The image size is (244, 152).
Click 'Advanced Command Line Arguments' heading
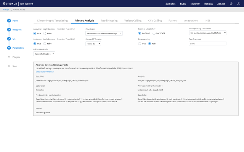click(x=52, y=65)
